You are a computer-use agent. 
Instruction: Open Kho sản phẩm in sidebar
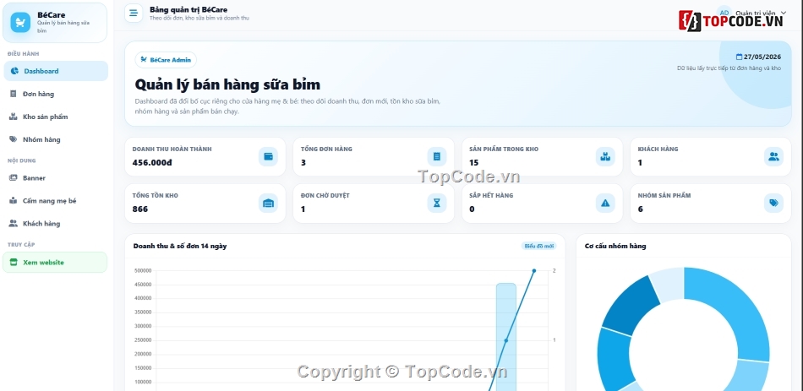(56, 117)
